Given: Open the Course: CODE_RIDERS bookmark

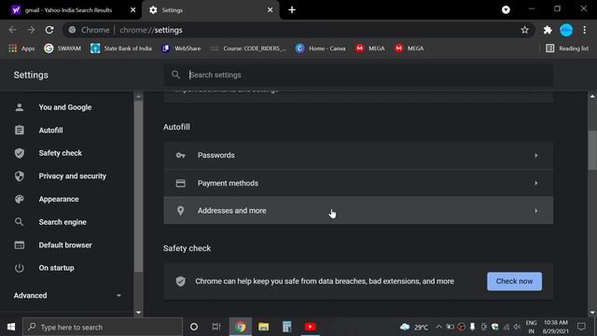Looking at the screenshot, I should coord(248,49).
